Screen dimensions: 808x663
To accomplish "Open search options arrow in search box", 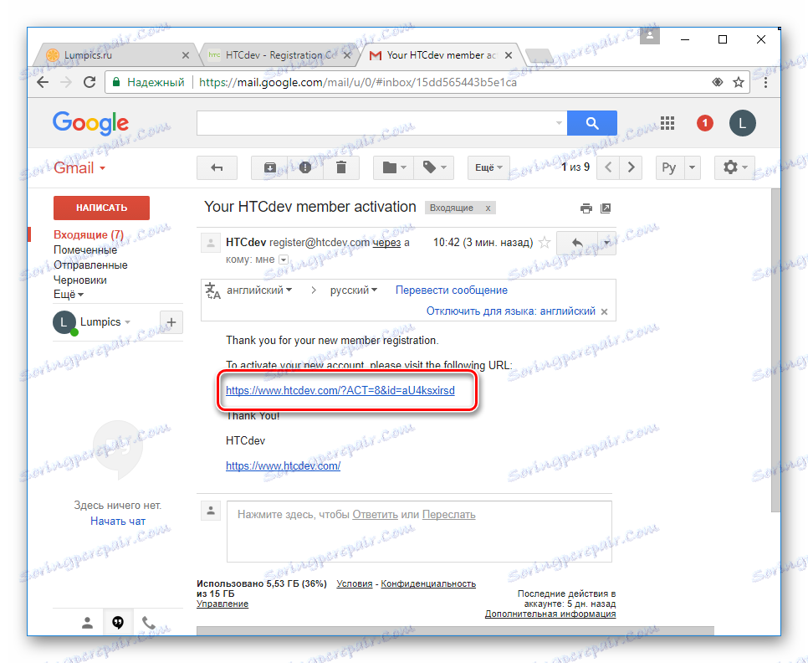I will [x=559, y=123].
